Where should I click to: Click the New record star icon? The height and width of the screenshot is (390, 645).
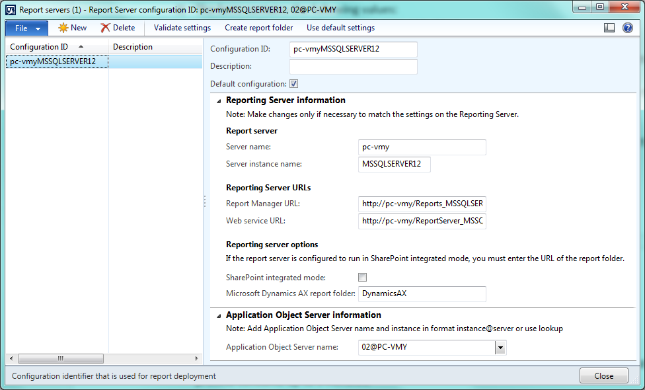[x=63, y=28]
